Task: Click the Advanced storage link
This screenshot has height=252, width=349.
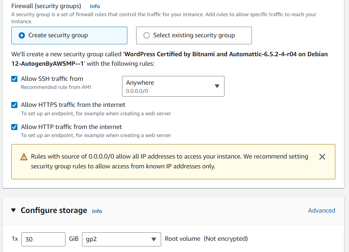Action: click(321, 211)
